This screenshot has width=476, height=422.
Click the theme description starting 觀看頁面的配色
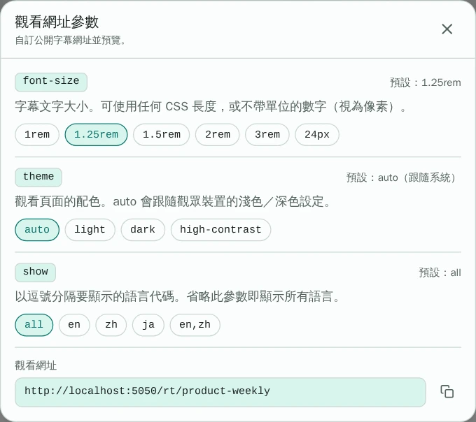pyautogui.click(x=173, y=201)
